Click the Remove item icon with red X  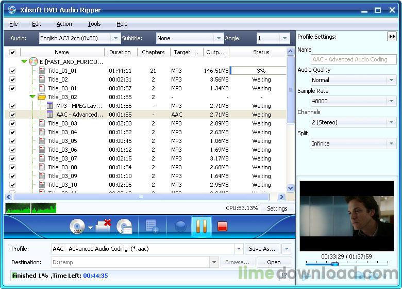[x=104, y=226]
